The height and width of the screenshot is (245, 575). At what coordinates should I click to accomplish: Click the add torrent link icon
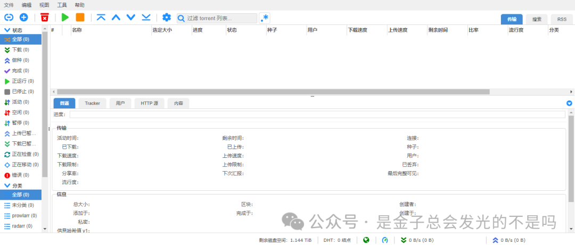point(9,18)
